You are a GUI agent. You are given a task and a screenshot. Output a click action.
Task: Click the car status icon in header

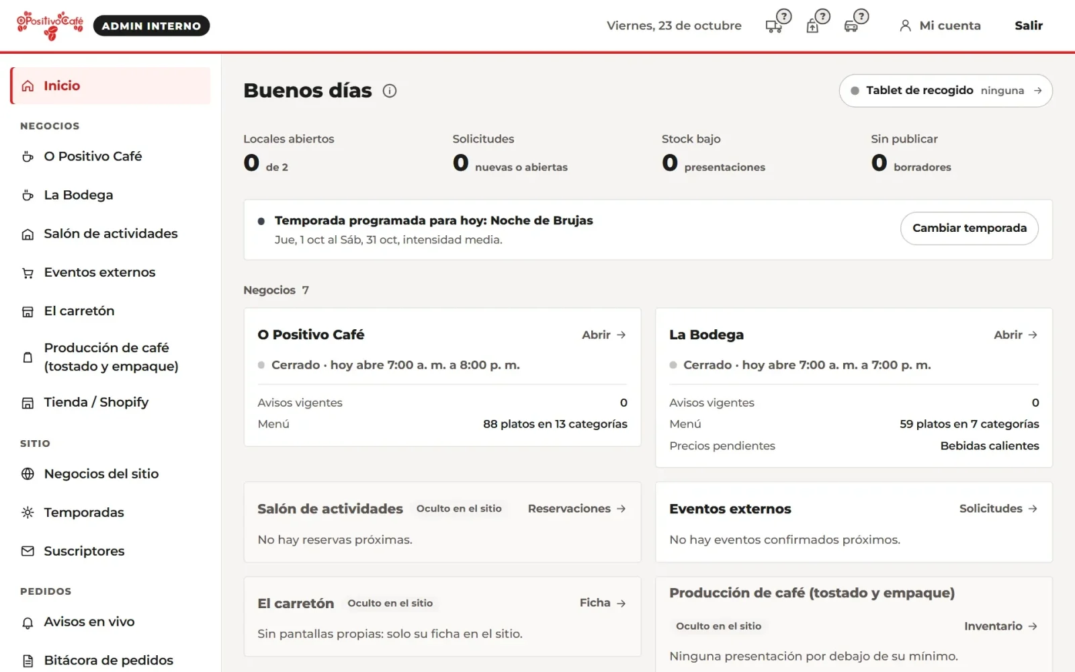tap(856, 22)
